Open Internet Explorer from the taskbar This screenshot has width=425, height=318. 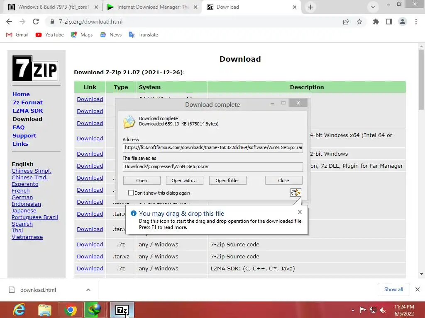pyautogui.click(x=19, y=310)
